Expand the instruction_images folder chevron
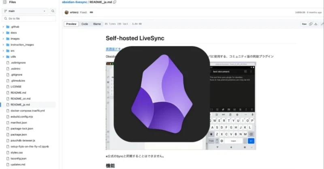Screen dimensions: 324x169 3,45
